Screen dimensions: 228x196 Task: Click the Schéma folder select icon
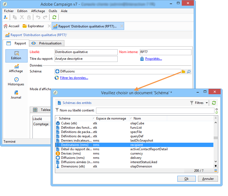(x=183, y=72)
